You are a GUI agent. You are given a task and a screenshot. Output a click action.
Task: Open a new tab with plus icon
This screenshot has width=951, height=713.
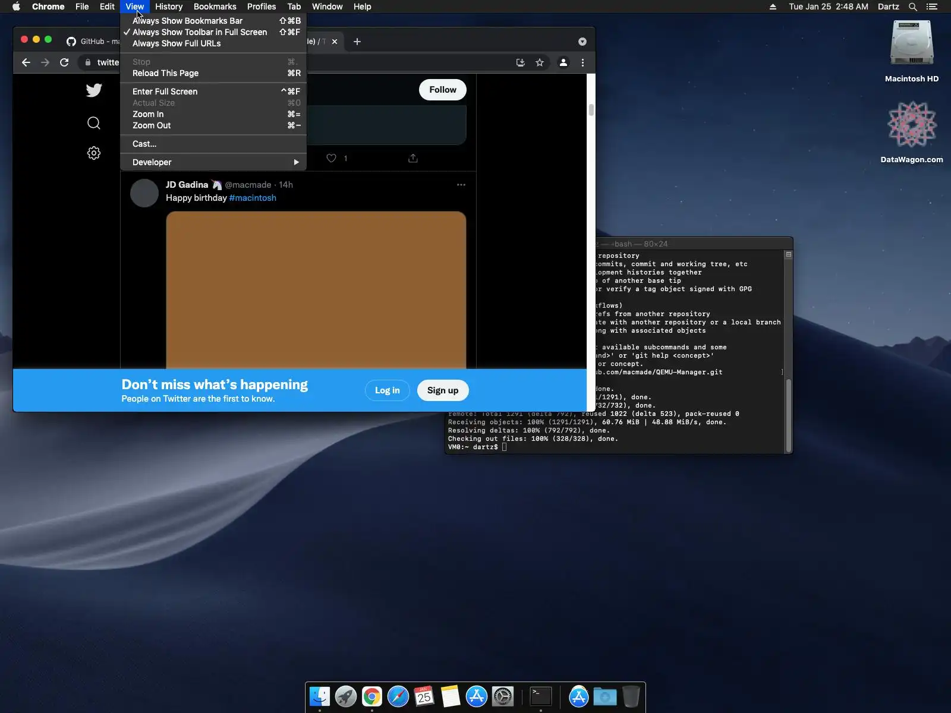[357, 42]
